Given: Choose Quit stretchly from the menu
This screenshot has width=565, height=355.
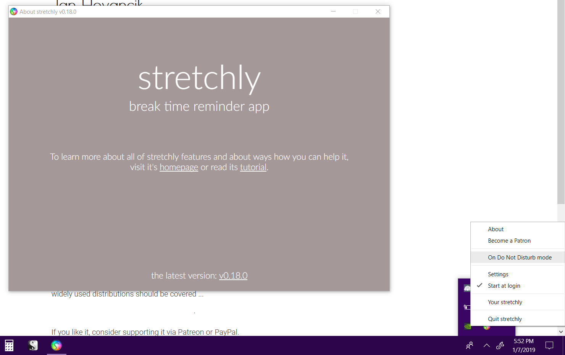Looking at the screenshot, I should tap(518, 319).
